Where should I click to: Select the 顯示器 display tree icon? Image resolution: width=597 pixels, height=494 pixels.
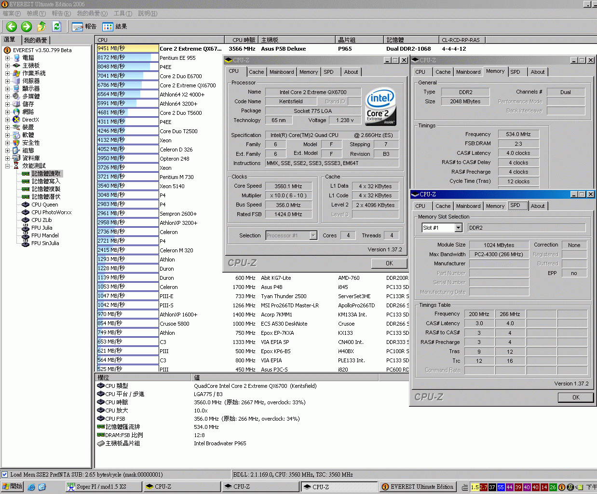16,89
